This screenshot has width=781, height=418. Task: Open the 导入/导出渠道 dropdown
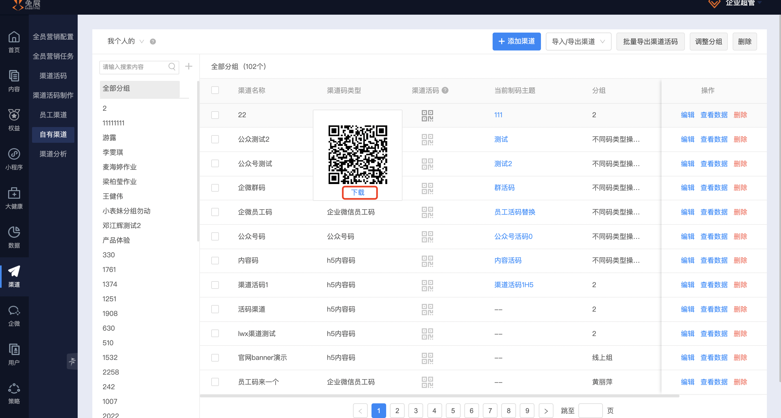point(578,42)
